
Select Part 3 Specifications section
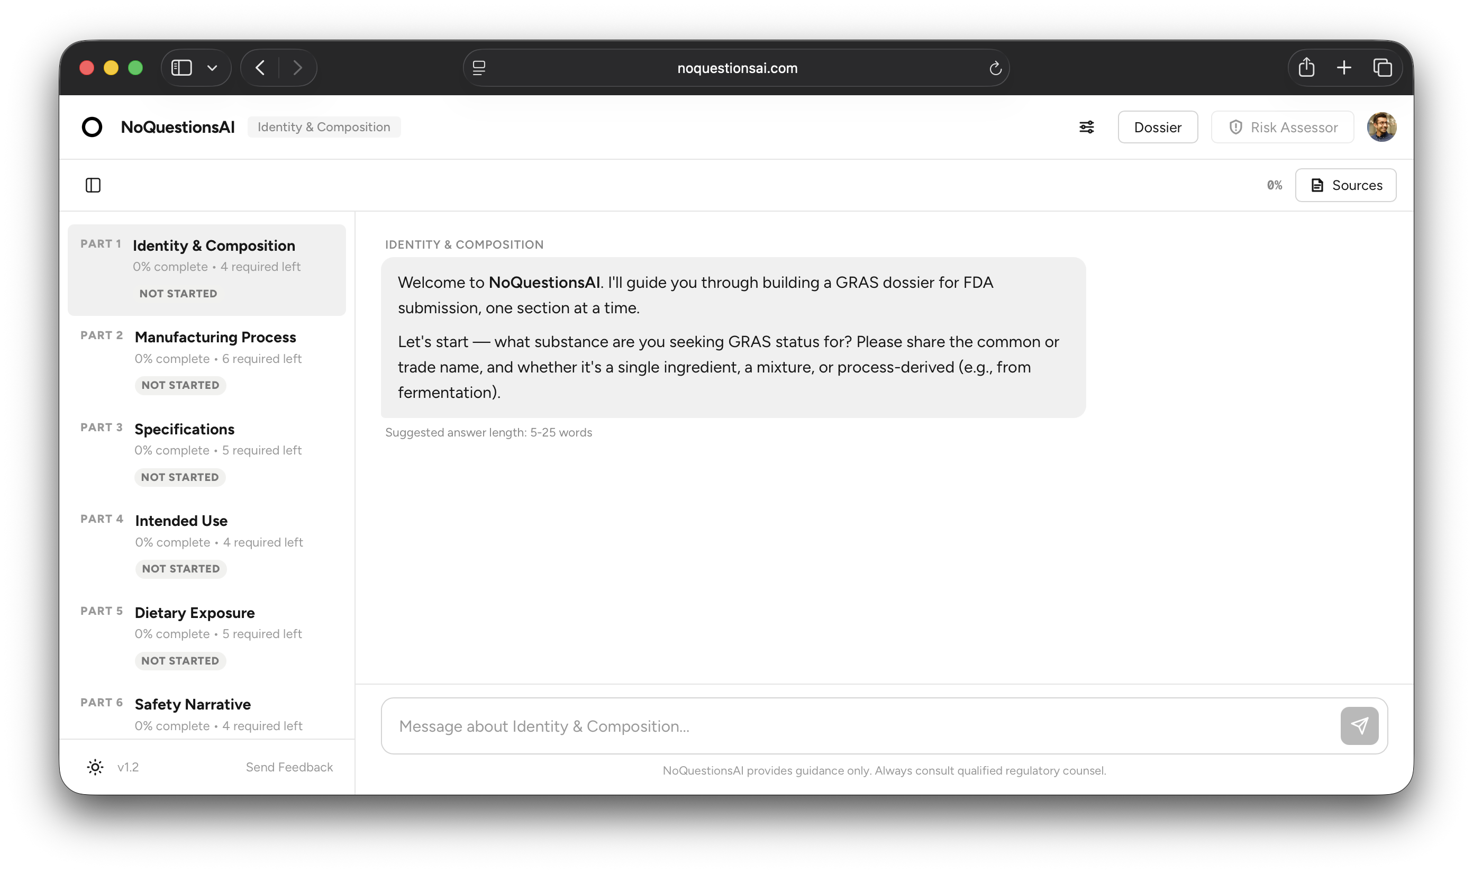tap(206, 453)
